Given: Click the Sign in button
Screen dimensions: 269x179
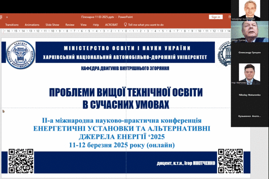Looking at the screenshot, I should [x=216, y=17].
